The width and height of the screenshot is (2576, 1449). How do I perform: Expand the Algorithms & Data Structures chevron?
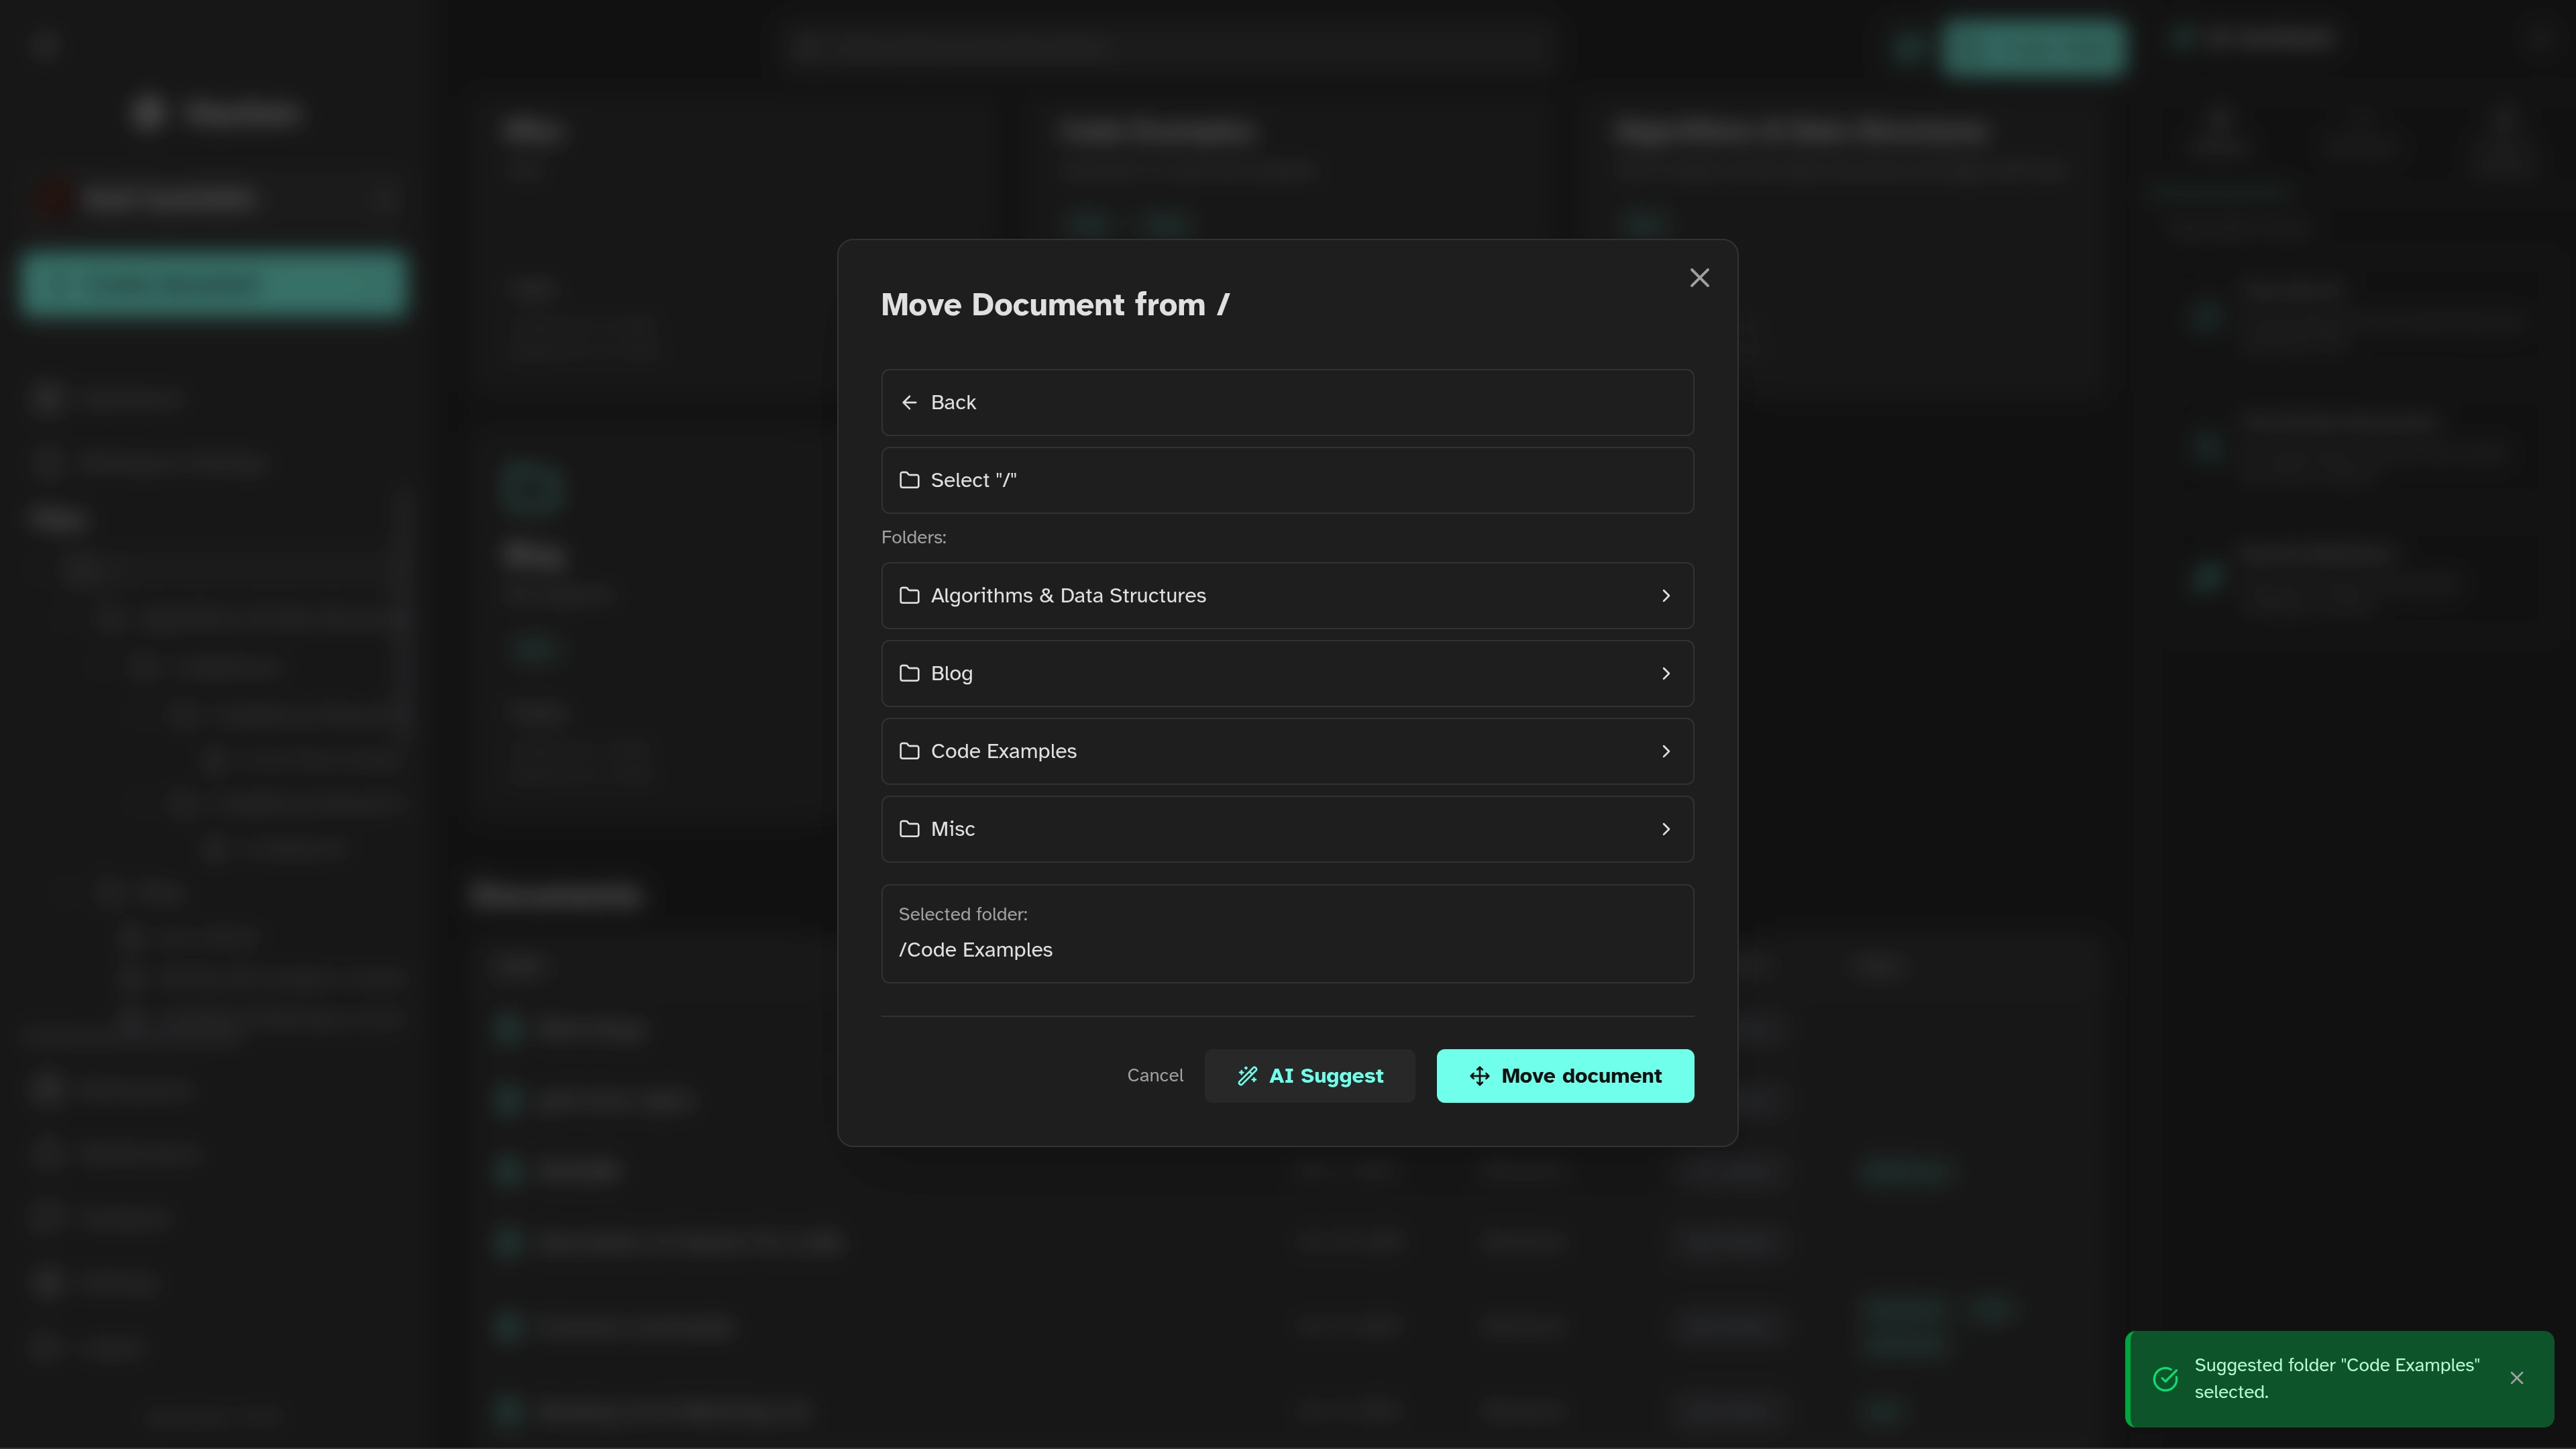pyautogui.click(x=1665, y=595)
